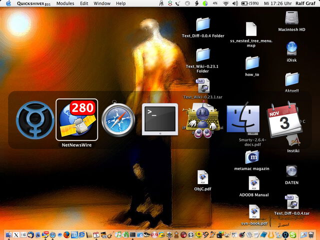
Task: Open iTunes in the Dock
Action: point(118,234)
